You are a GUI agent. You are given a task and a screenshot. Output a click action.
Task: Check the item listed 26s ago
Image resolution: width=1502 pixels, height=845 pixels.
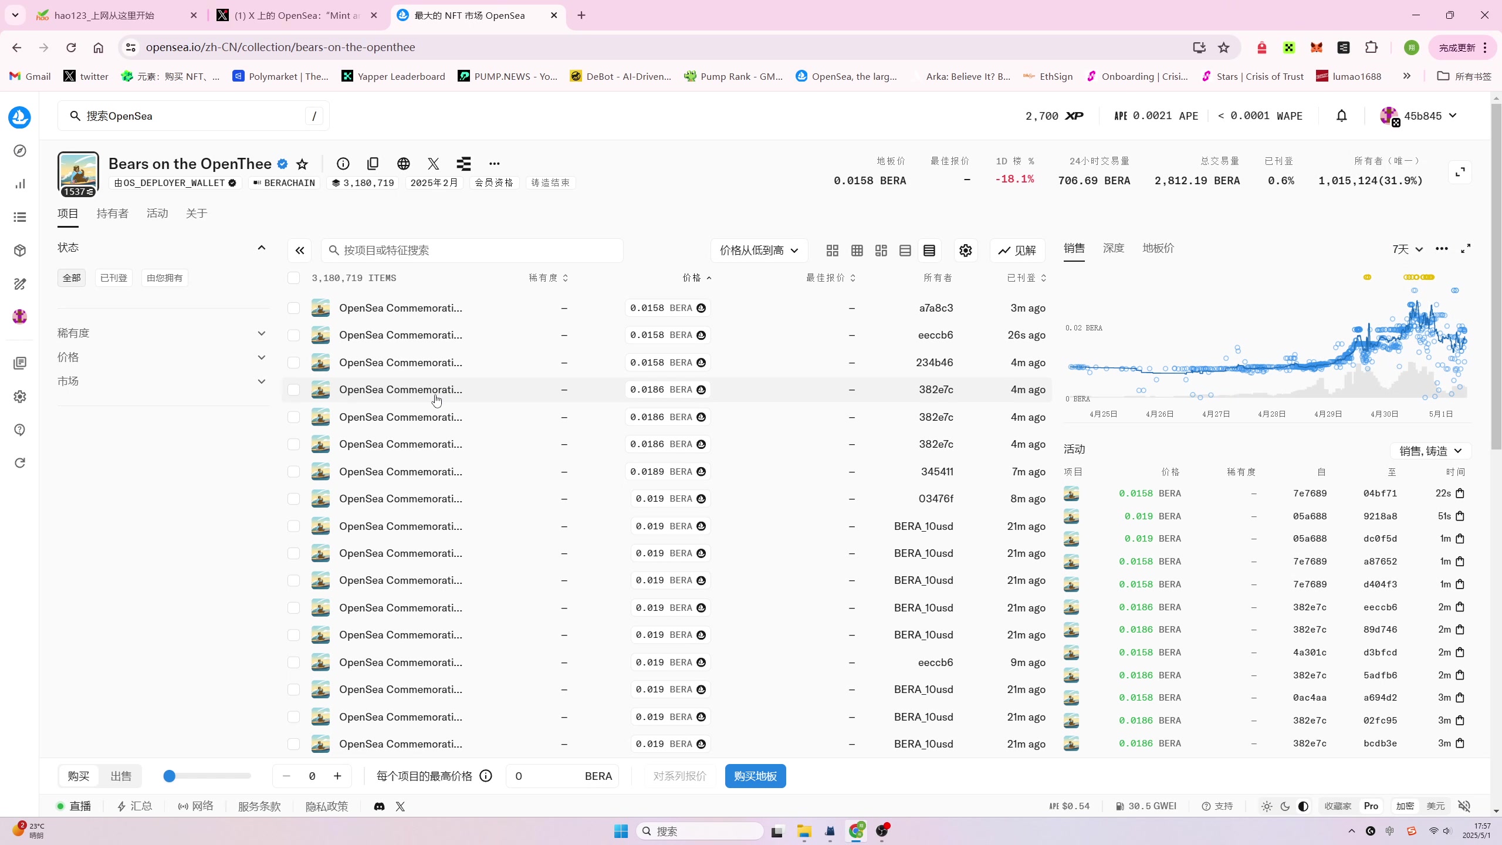coord(294,335)
